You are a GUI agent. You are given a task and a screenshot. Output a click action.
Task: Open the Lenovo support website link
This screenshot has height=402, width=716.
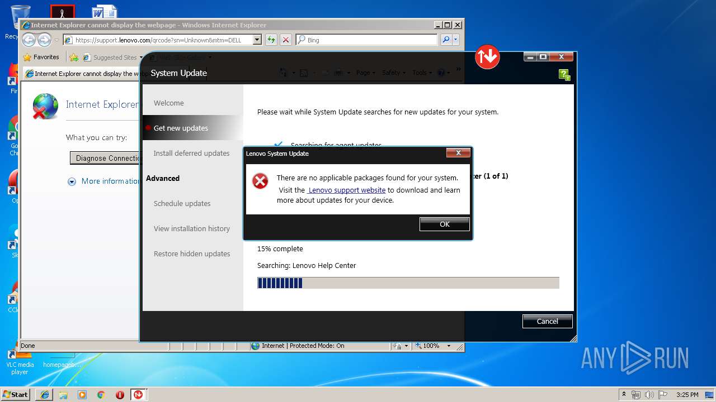click(x=346, y=190)
